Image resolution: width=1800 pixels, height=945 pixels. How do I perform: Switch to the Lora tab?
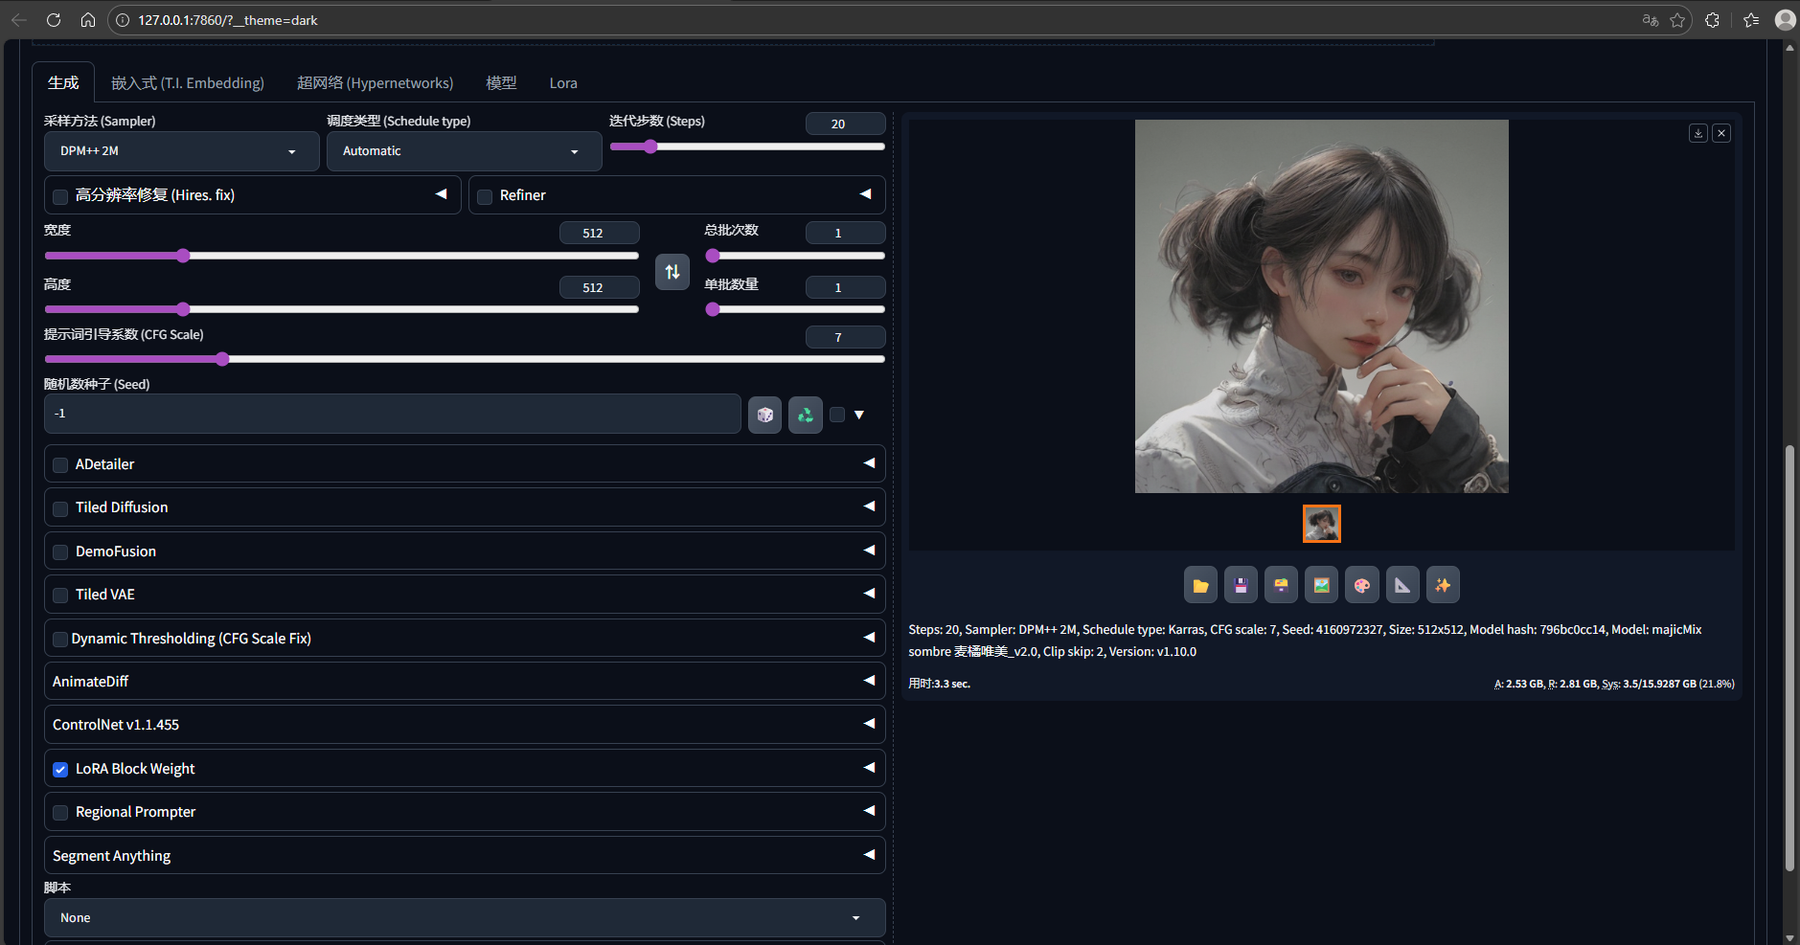(x=563, y=83)
